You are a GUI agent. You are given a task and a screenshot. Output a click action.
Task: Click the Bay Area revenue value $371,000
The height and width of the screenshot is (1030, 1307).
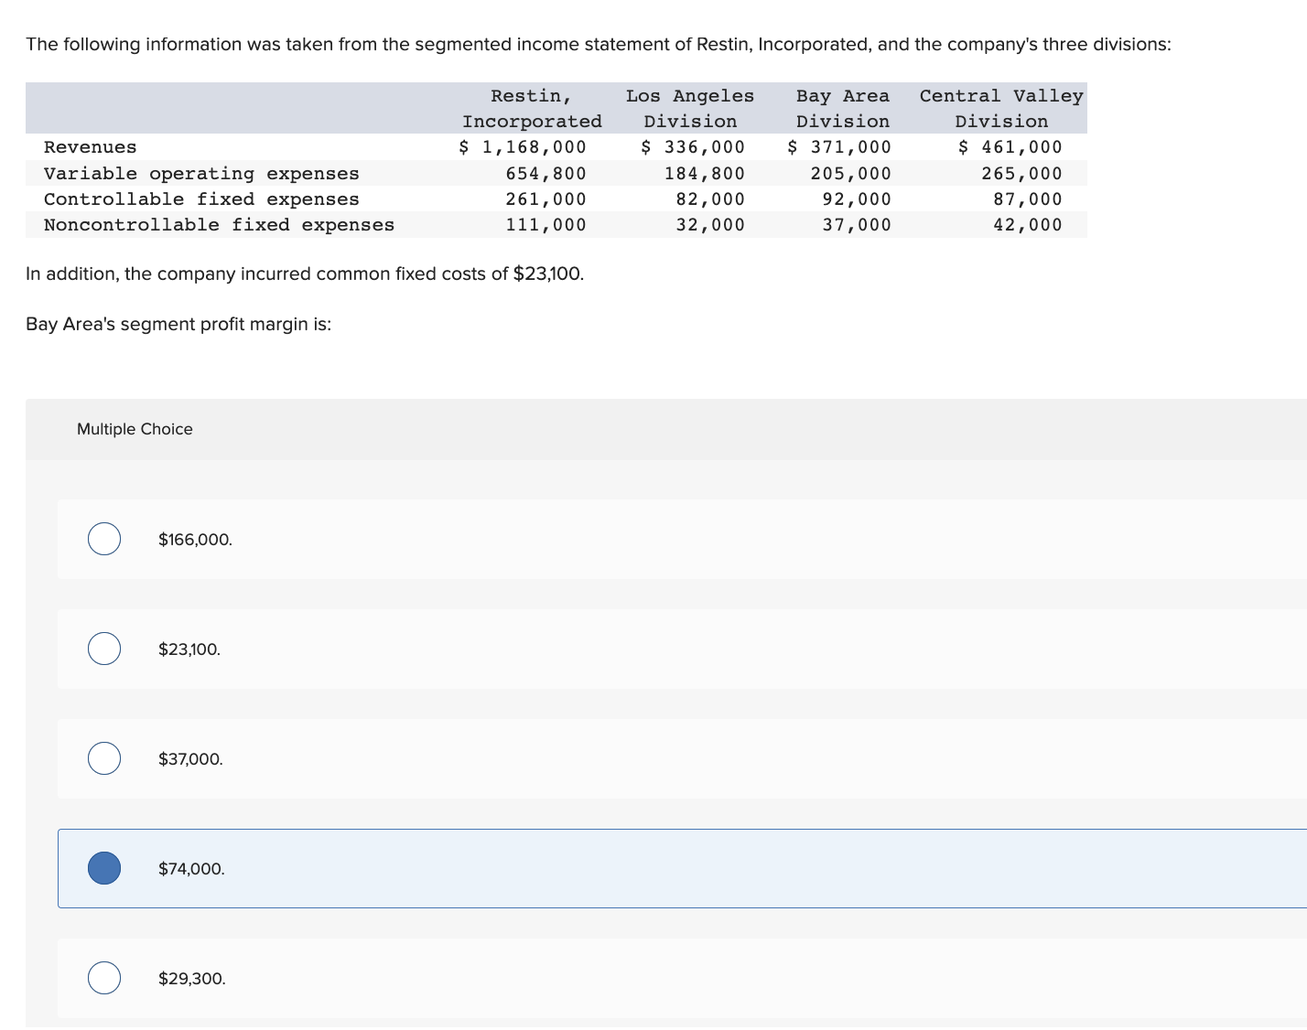coord(839,146)
